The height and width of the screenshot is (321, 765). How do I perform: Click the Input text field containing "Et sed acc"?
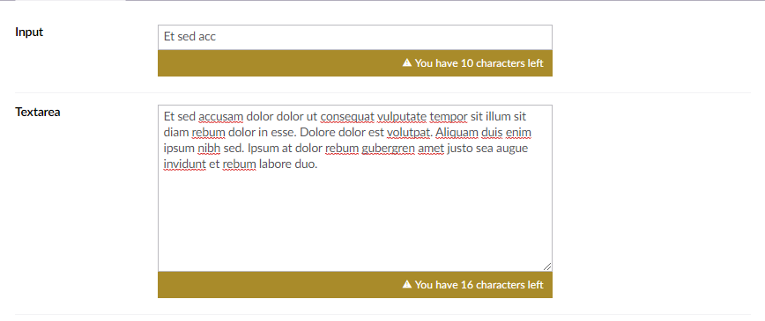[x=354, y=37]
